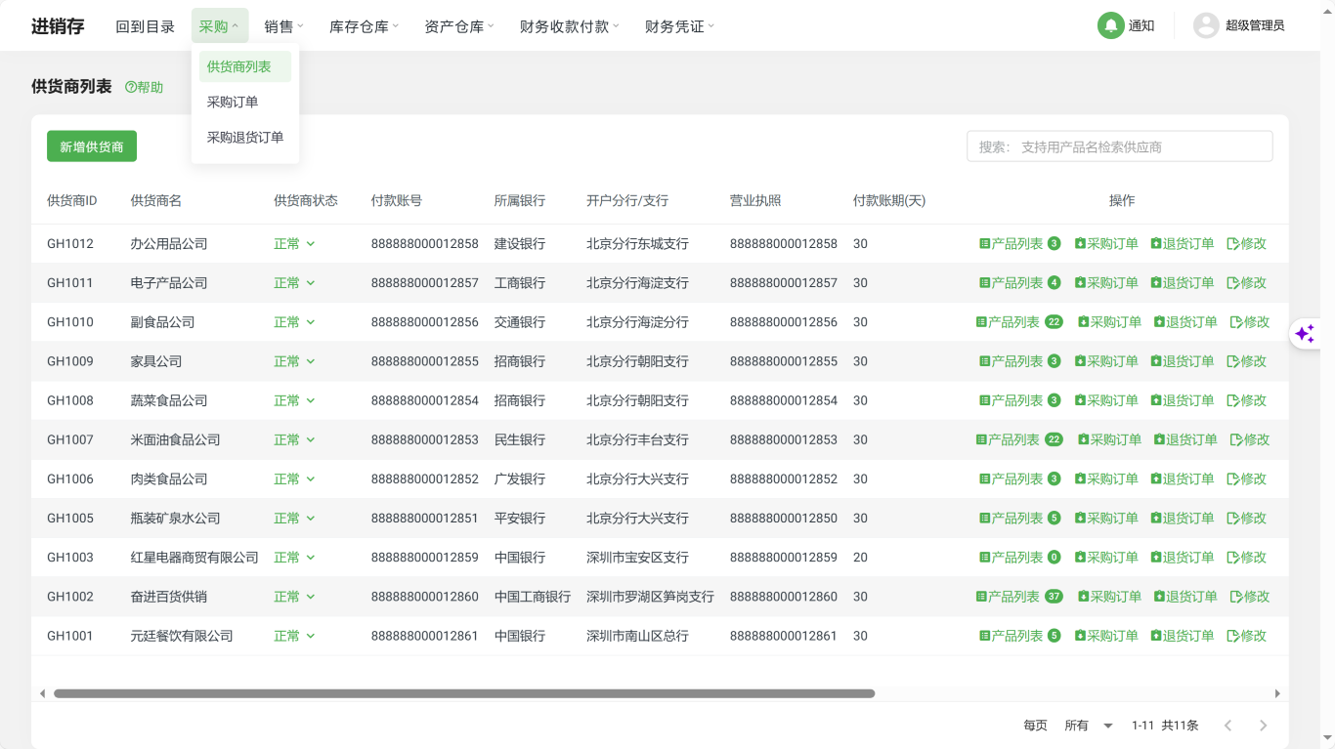Click account number 888888000012861
This screenshot has height=749, width=1335.
[425, 635]
